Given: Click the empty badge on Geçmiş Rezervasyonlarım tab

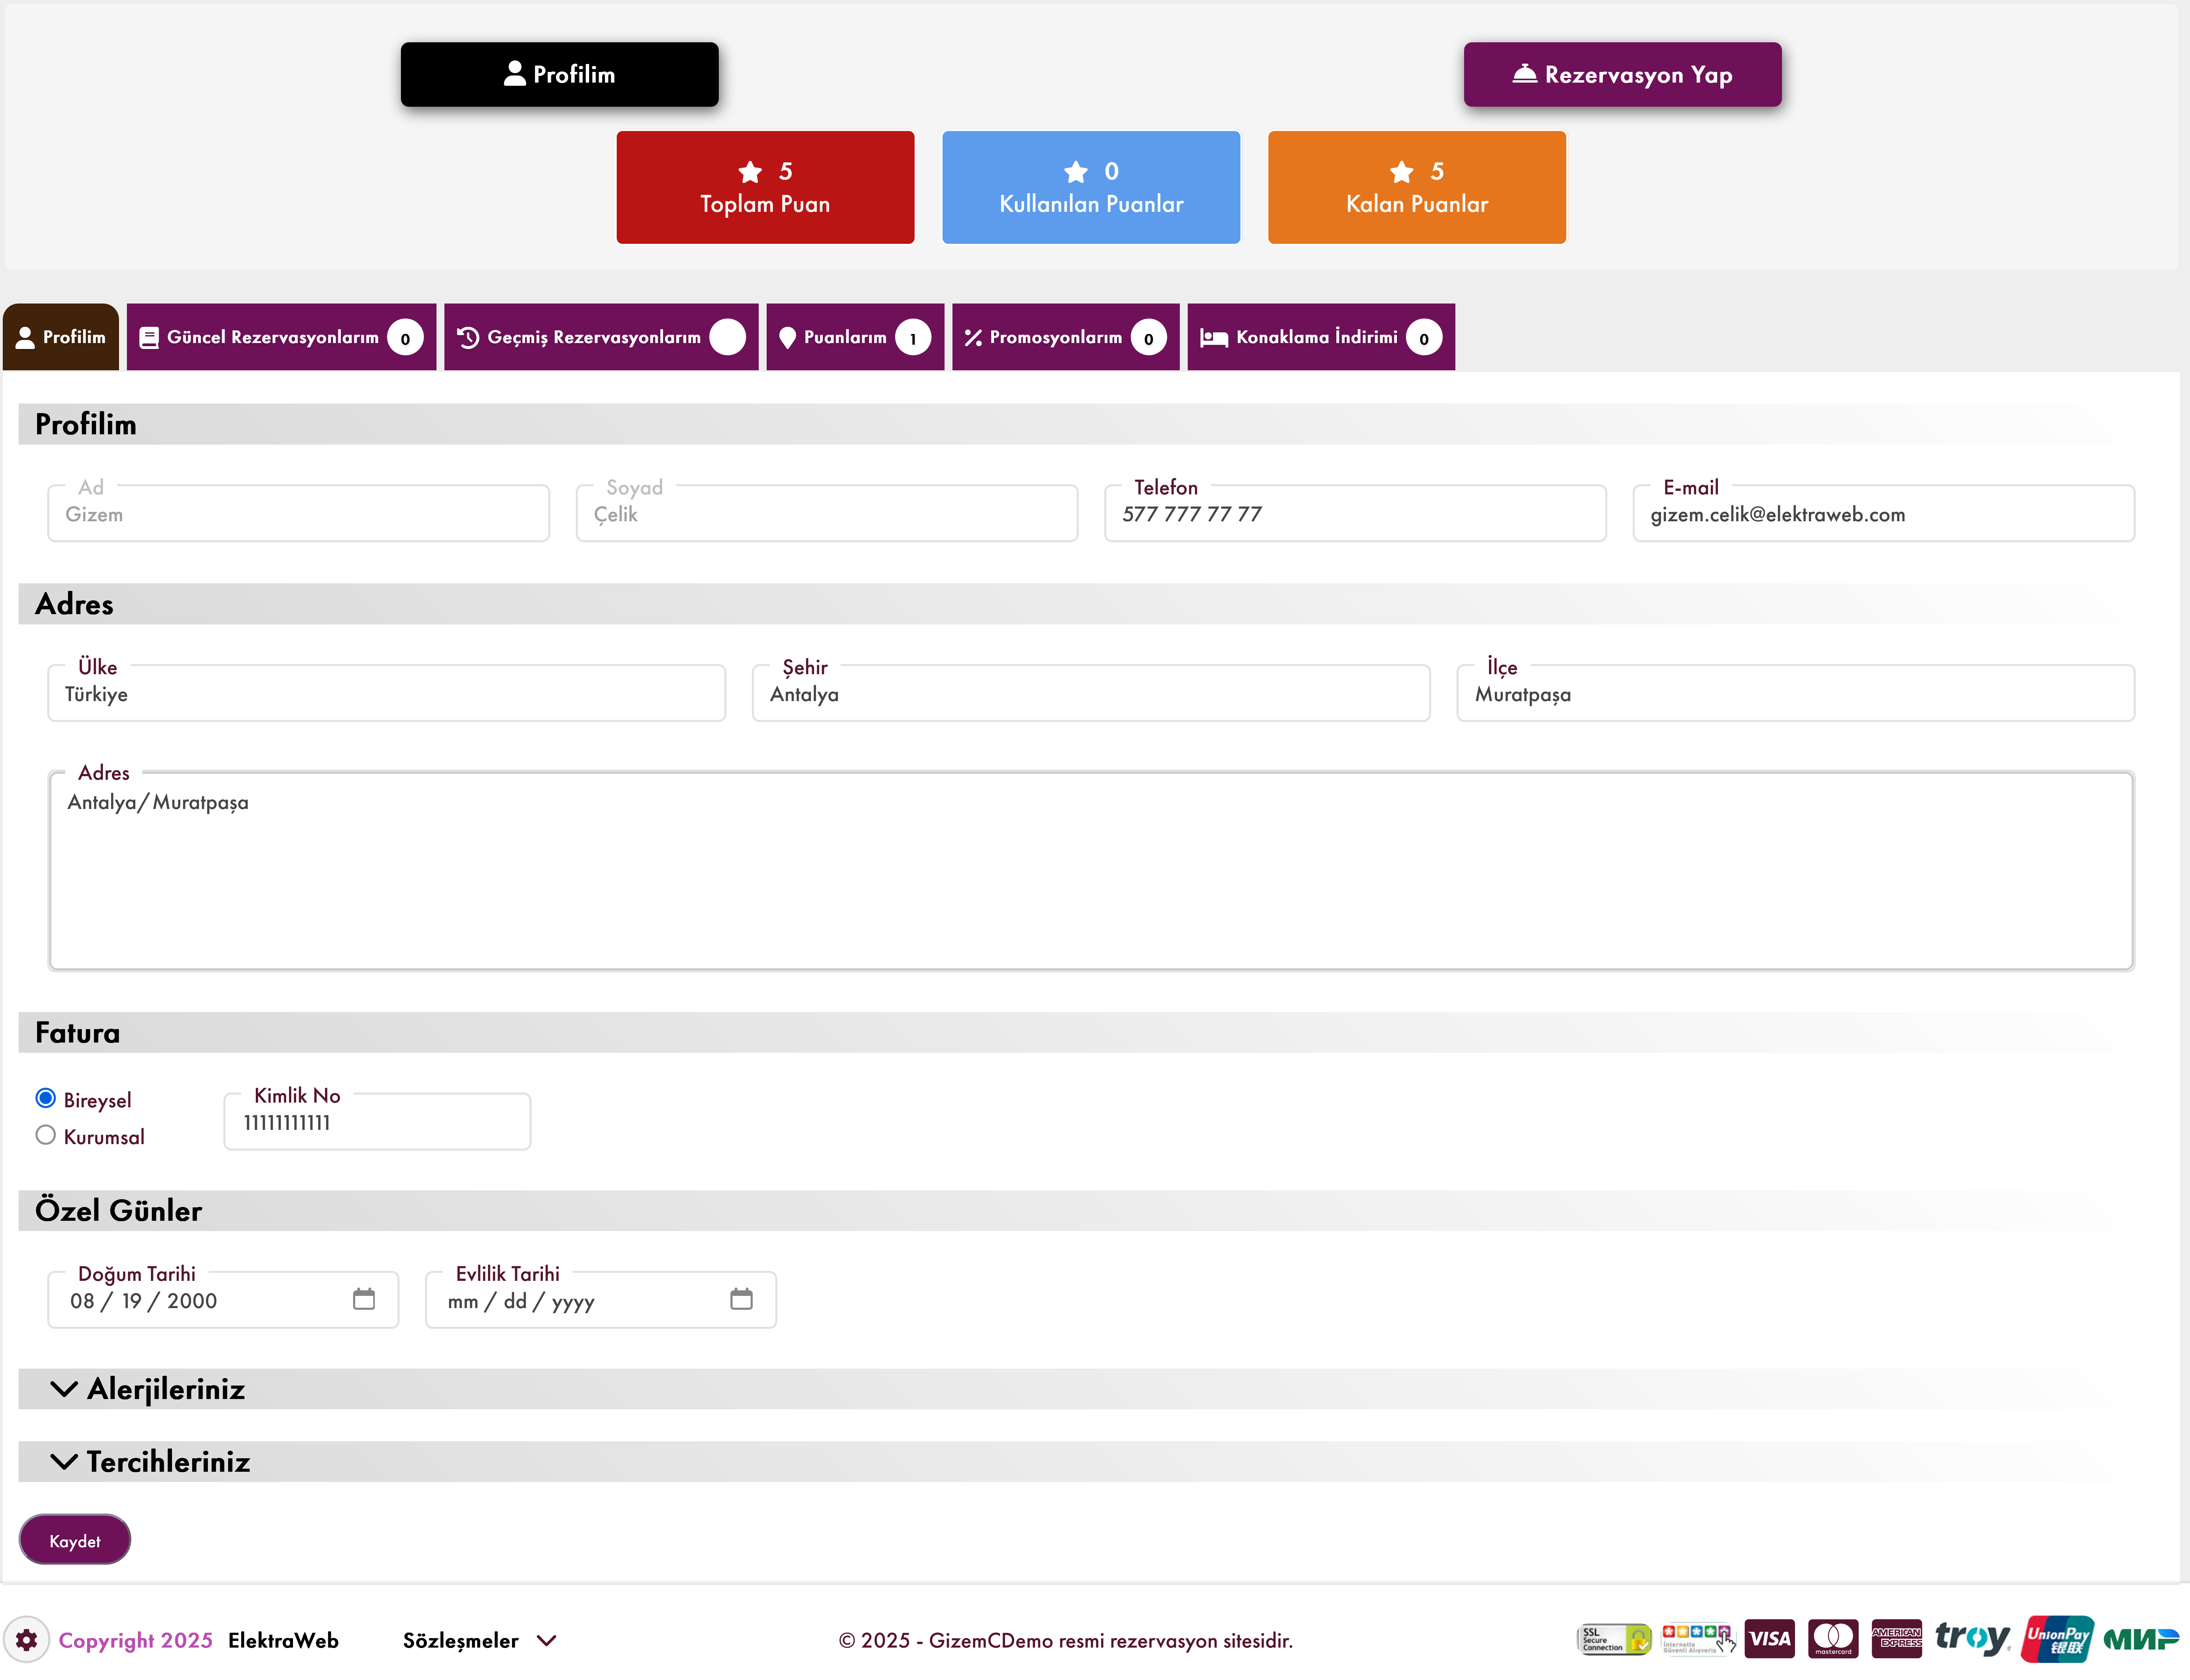Looking at the screenshot, I should coord(727,337).
